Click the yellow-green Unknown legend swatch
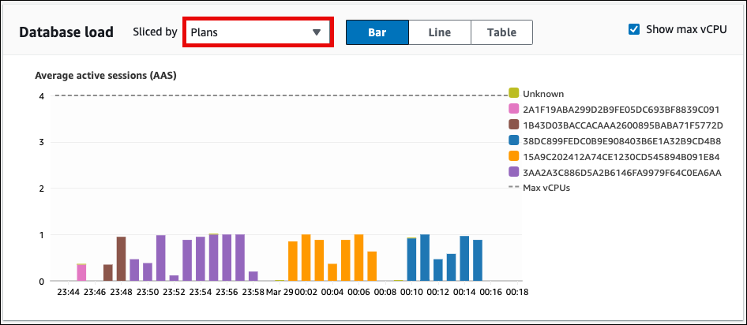 (514, 93)
